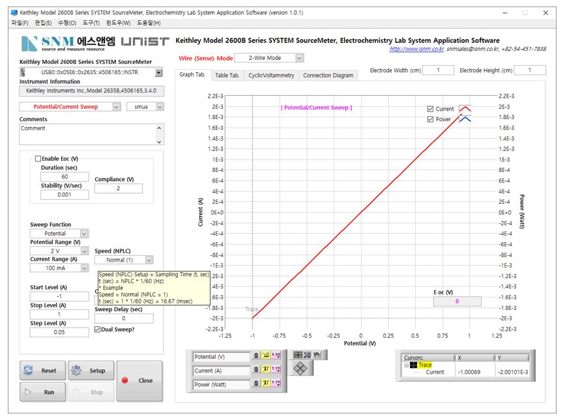Screen dimensions: 565x418
Task: Open the Wire (Sense) Mode dropdown
Action: (299, 58)
